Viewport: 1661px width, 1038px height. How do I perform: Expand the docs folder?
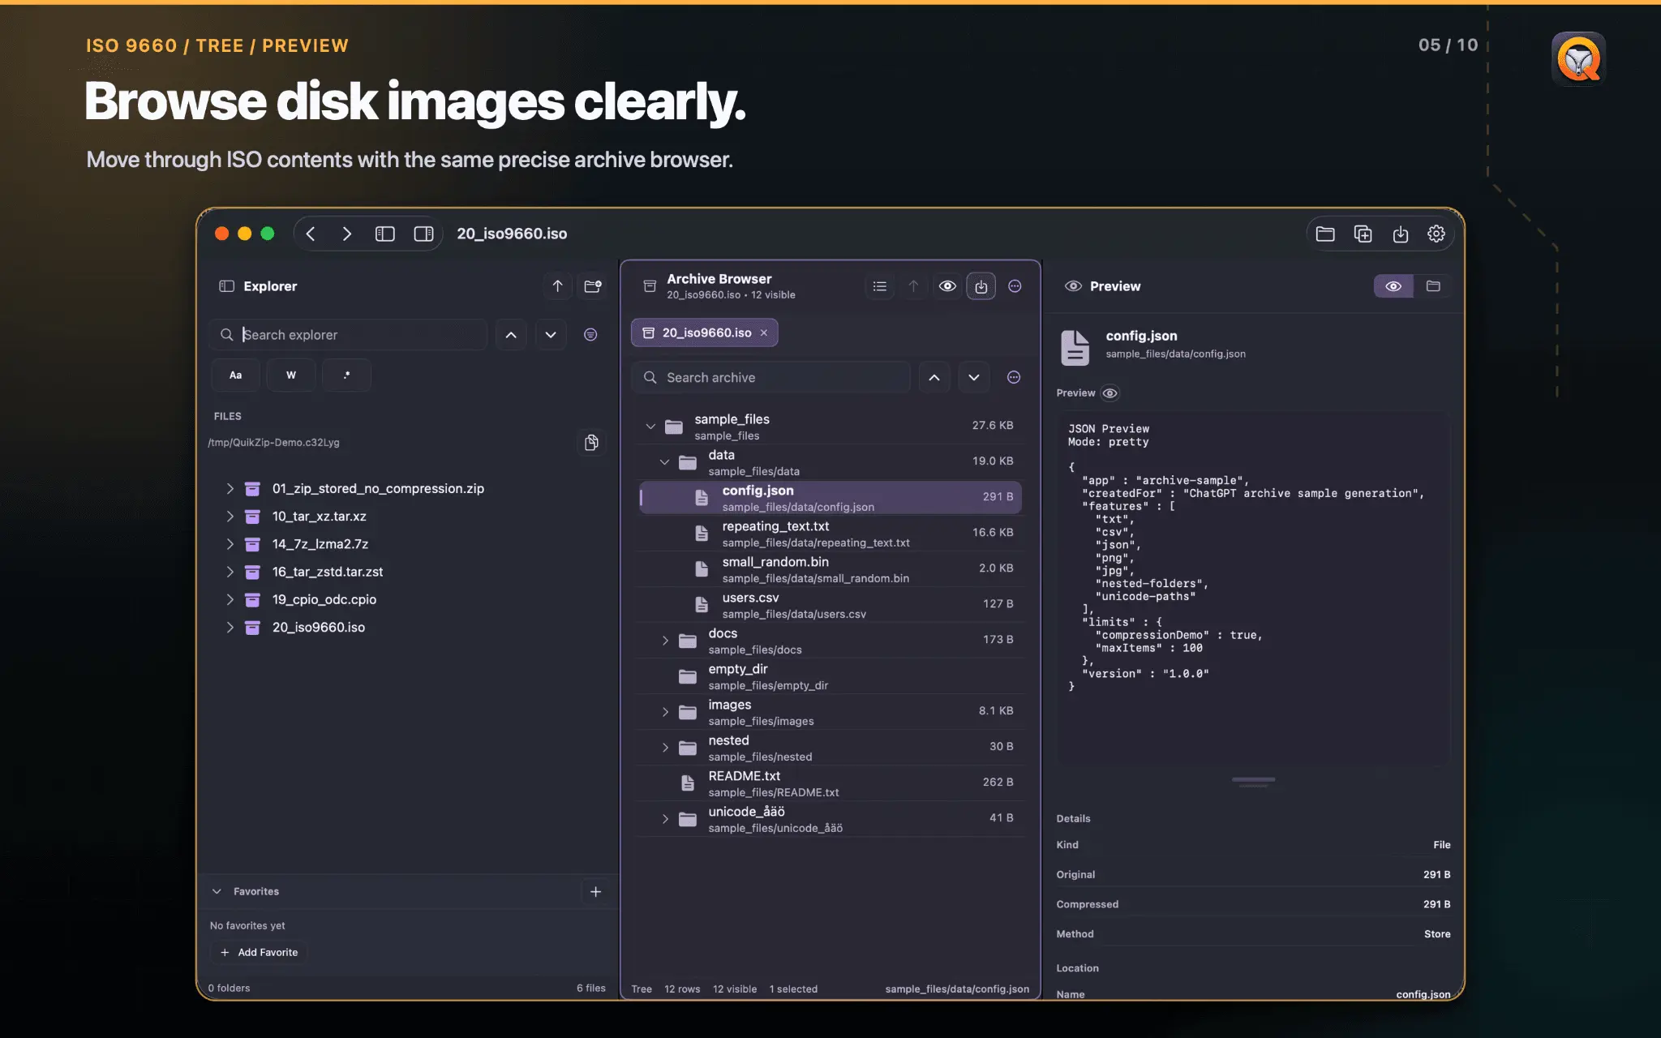[x=665, y=640]
